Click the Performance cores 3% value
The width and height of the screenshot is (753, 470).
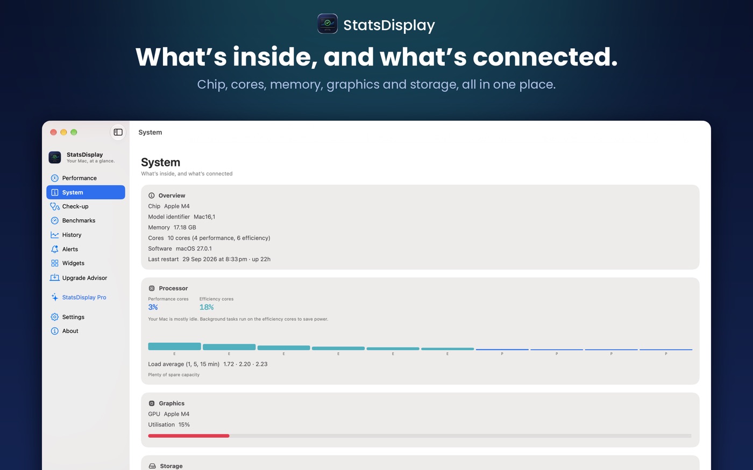(x=153, y=307)
